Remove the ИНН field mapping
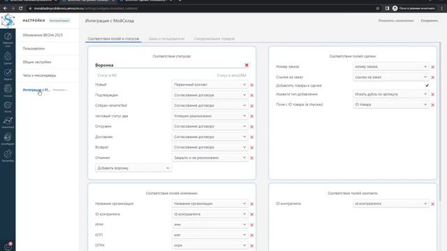The image size is (447, 251). pyautogui.click(x=251, y=225)
